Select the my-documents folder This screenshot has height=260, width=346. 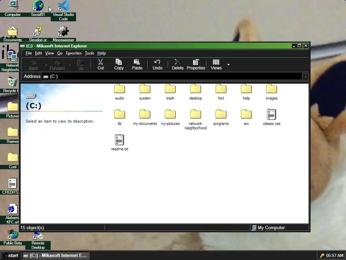coord(145,117)
